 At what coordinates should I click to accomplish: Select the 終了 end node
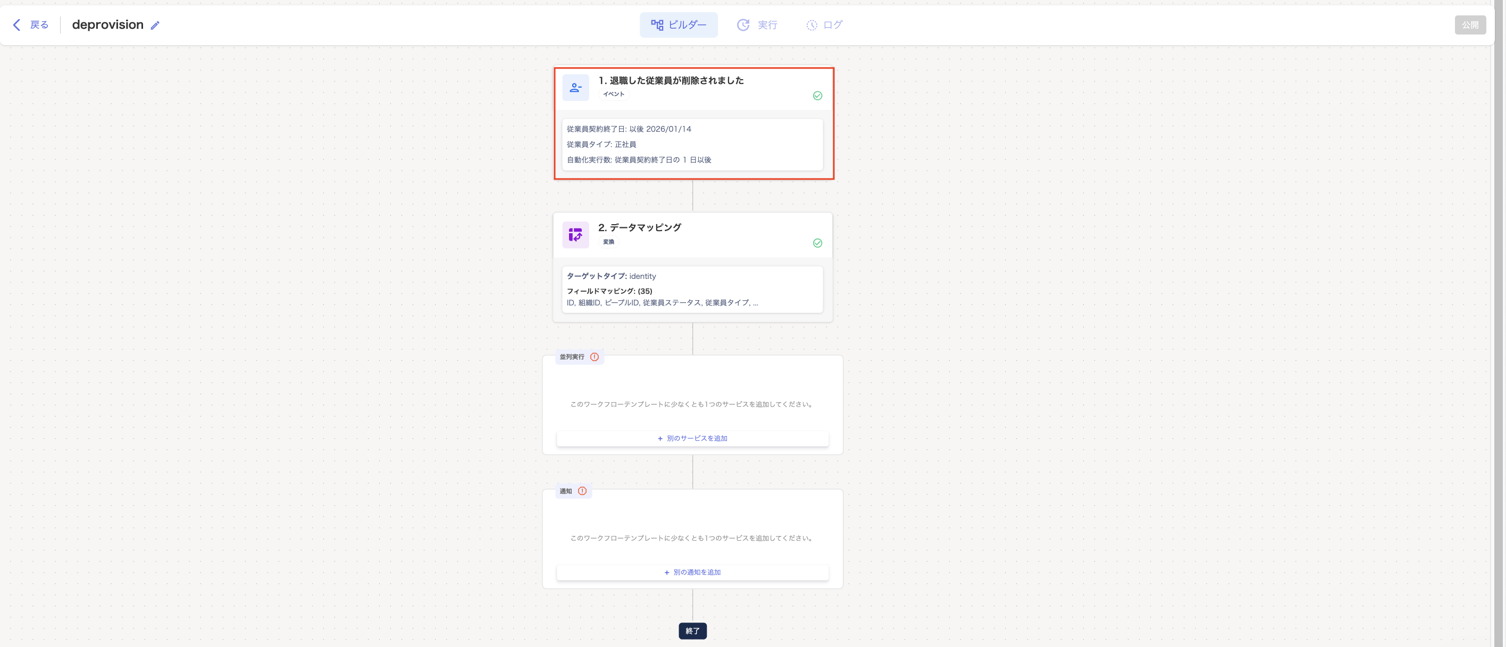pos(692,631)
